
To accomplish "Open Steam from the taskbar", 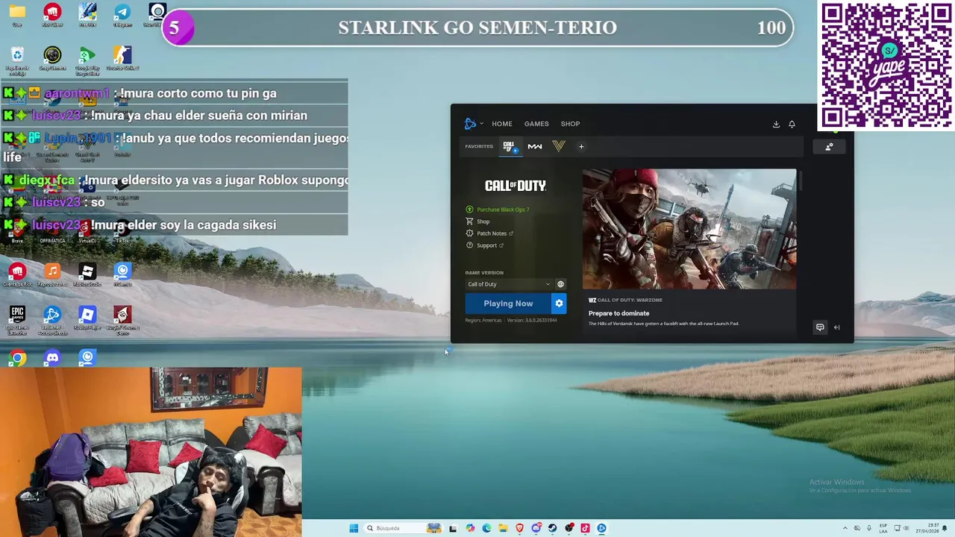I will 552,528.
